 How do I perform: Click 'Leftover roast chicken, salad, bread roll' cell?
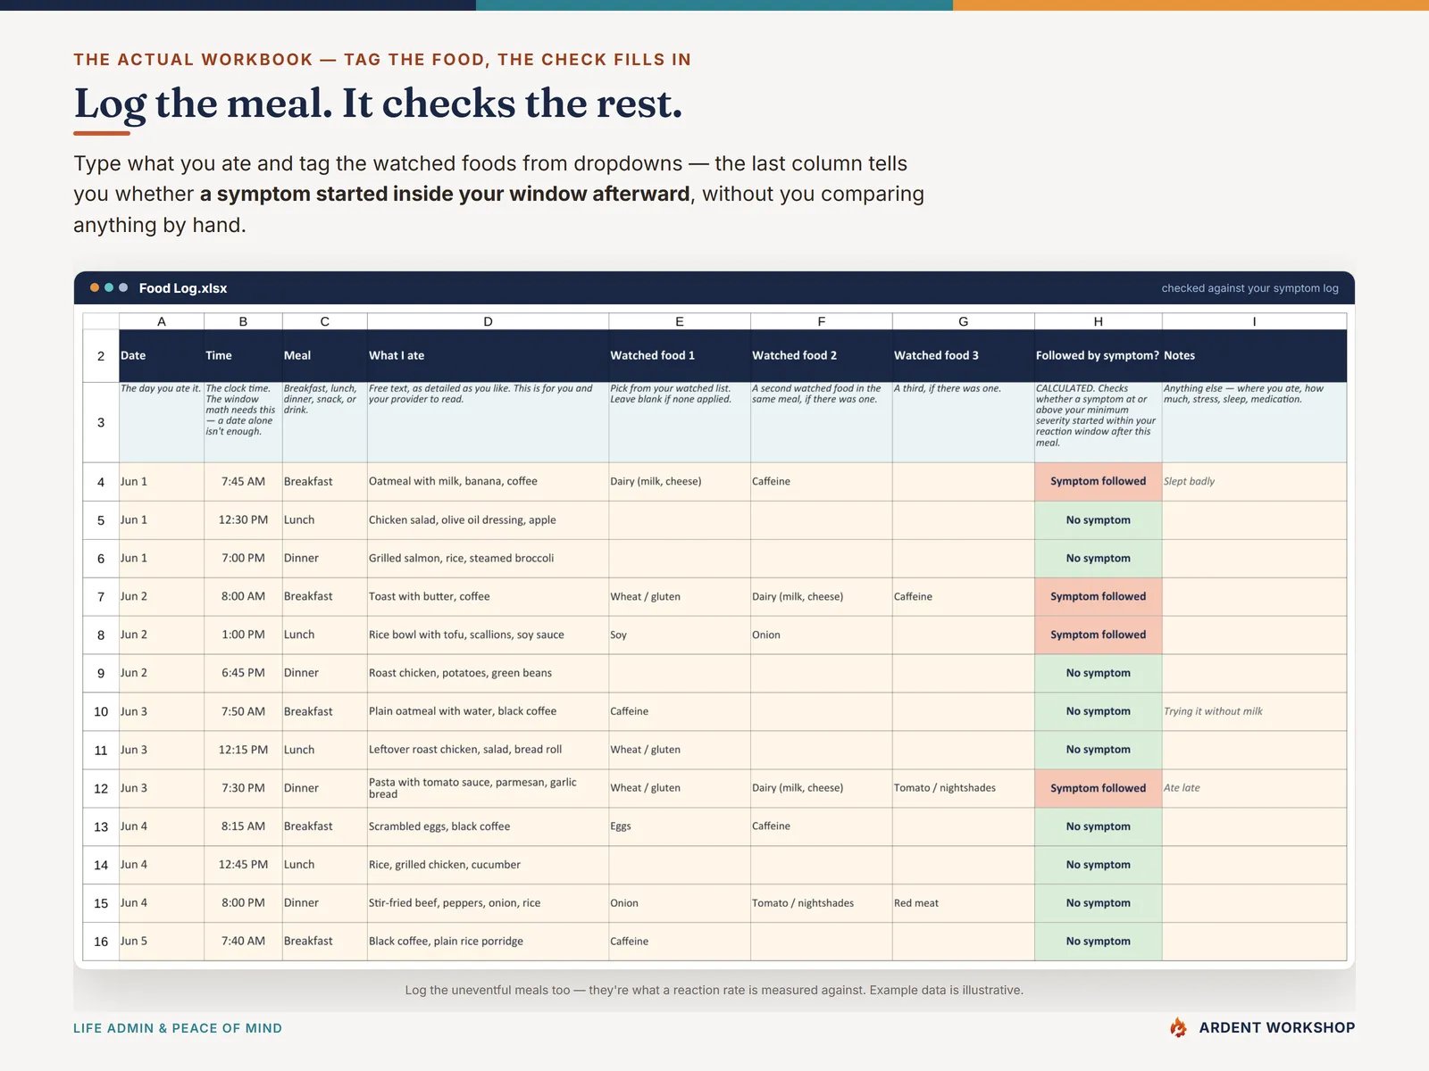point(488,751)
